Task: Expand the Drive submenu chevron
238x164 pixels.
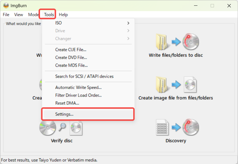Action: 128,31
